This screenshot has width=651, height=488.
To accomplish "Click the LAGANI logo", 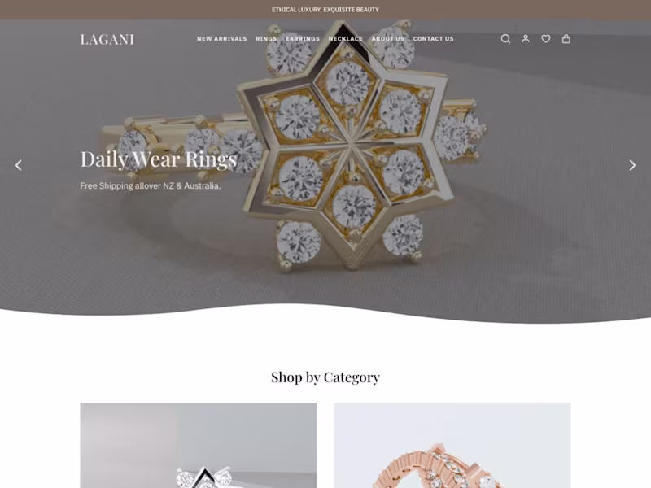I will pyautogui.click(x=107, y=39).
